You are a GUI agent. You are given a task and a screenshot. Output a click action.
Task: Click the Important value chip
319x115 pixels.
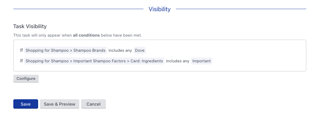201,61
